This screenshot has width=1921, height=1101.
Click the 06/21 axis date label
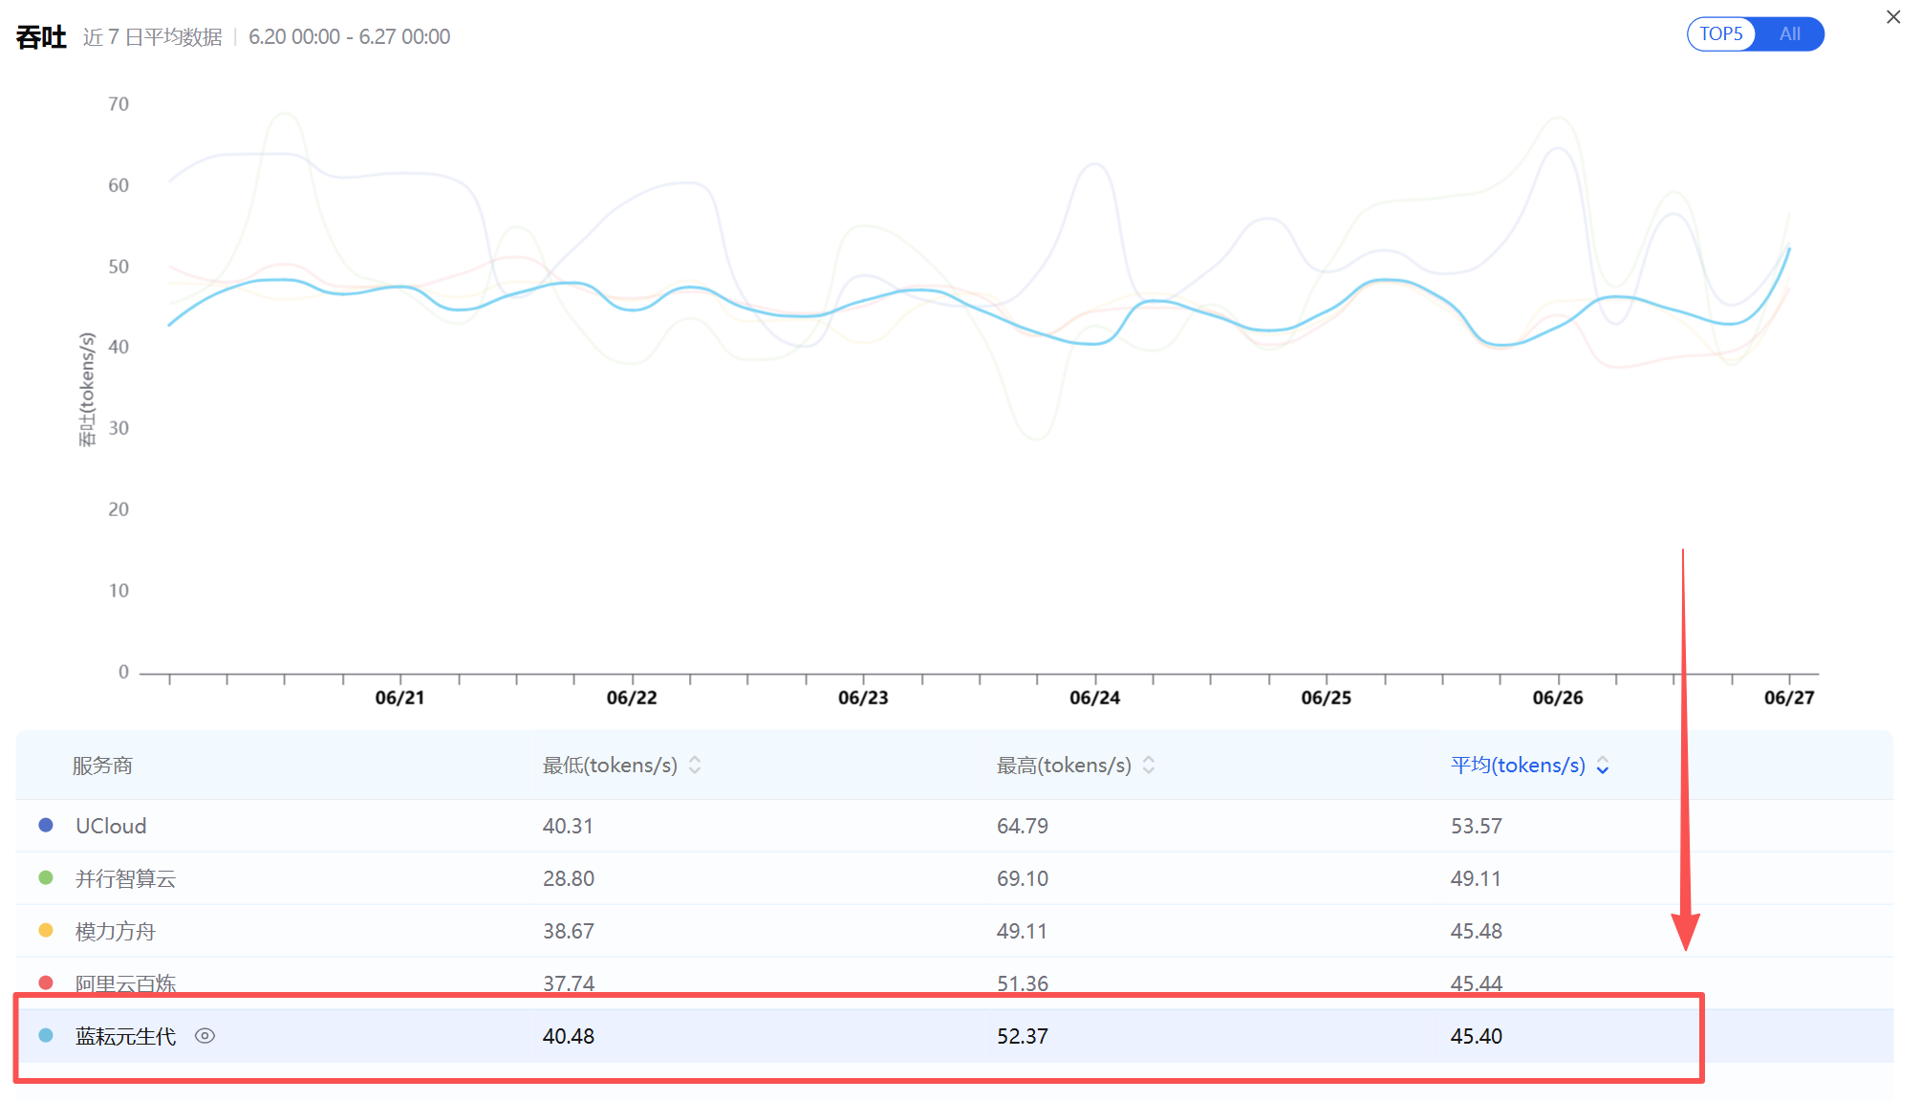tap(399, 698)
